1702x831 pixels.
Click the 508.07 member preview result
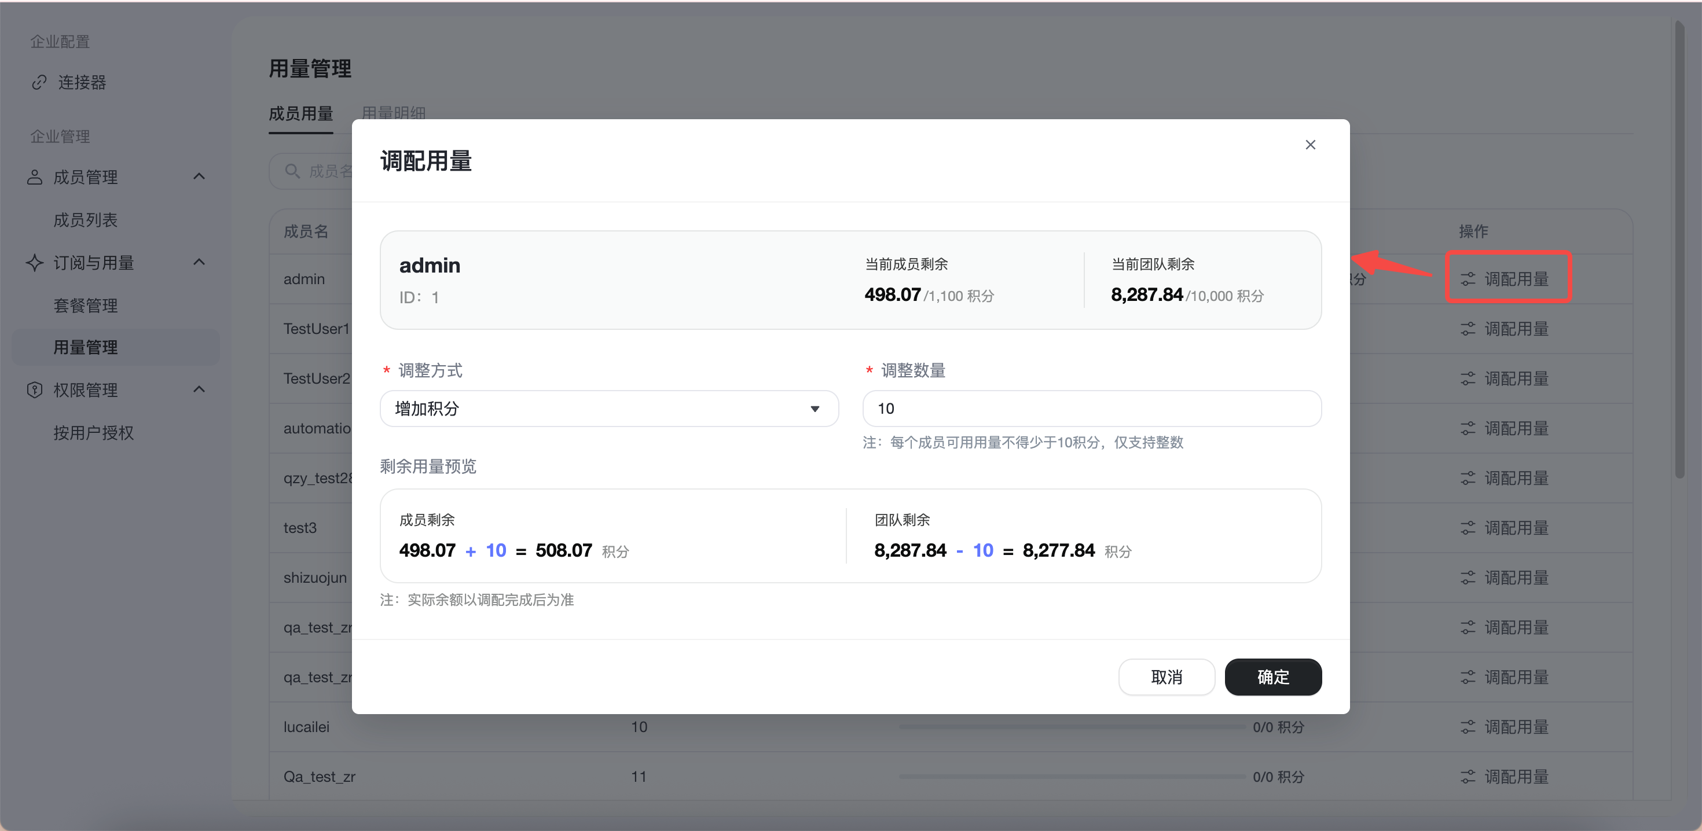pos(563,550)
